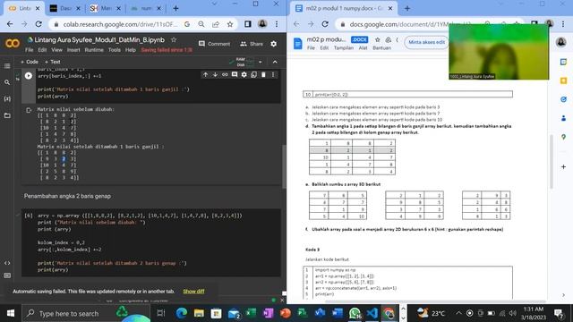Open Files folder panel in Colab sidebar
Image resolution: width=573 pixels, height=322 pixels.
tap(7, 115)
